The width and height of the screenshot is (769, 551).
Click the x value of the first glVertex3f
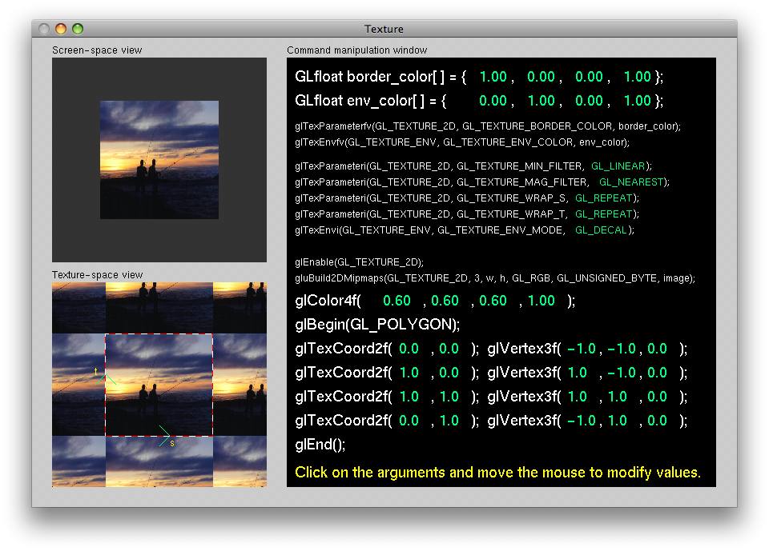(x=581, y=349)
